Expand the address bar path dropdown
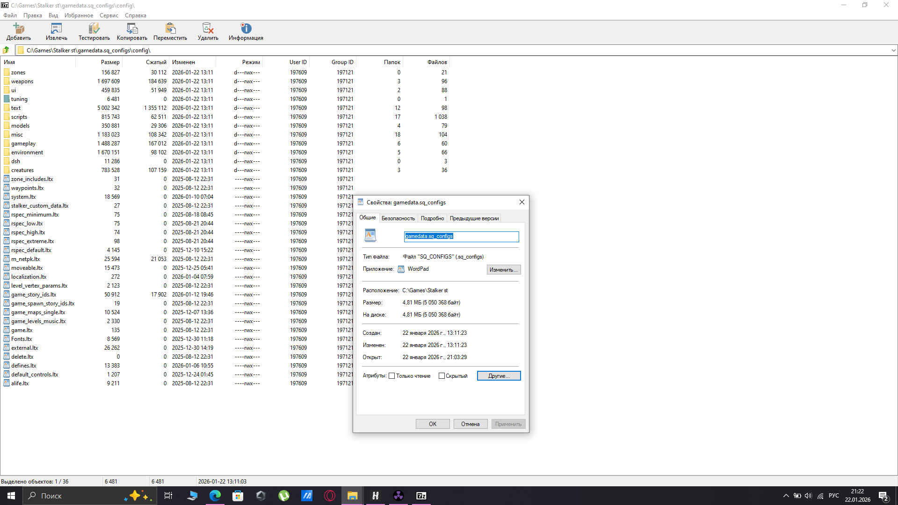The image size is (898, 505). (893, 50)
